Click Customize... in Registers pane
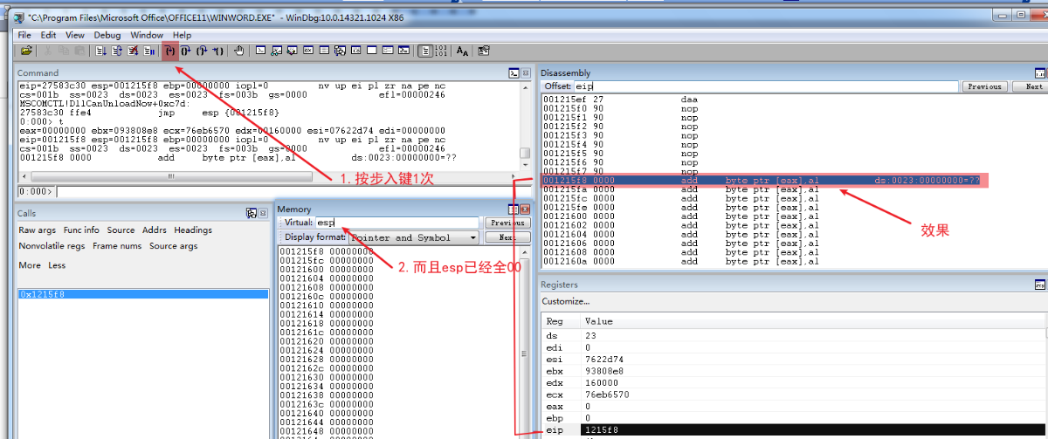This screenshot has height=439, width=1048. point(565,301)
